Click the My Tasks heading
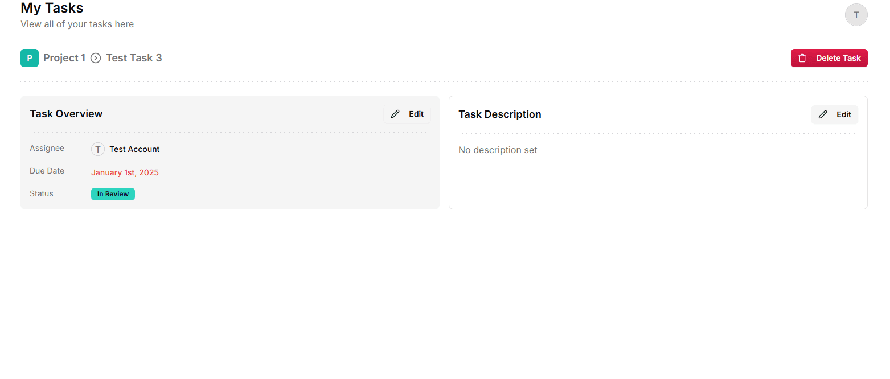 coord(52,8)
